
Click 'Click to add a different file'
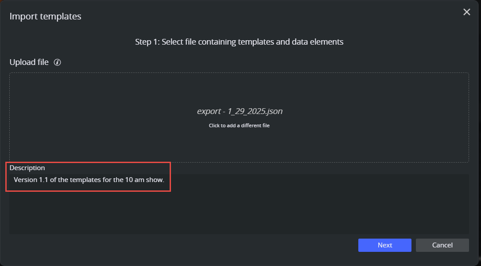[239, 125]
